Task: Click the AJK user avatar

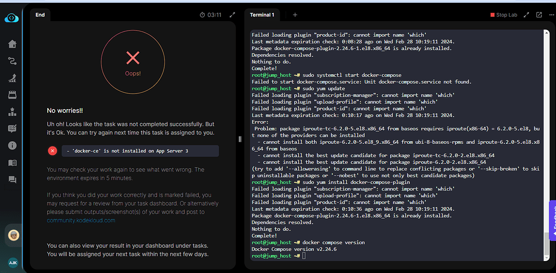Action: (11, 262)
